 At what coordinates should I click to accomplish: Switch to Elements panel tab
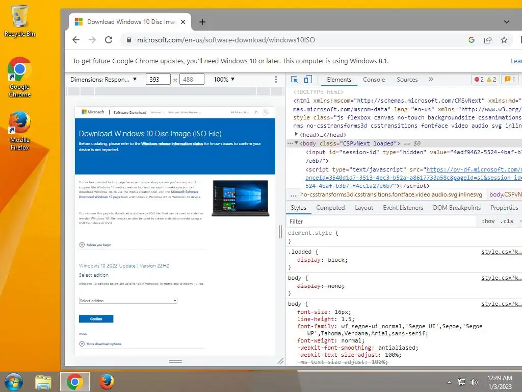339,79
